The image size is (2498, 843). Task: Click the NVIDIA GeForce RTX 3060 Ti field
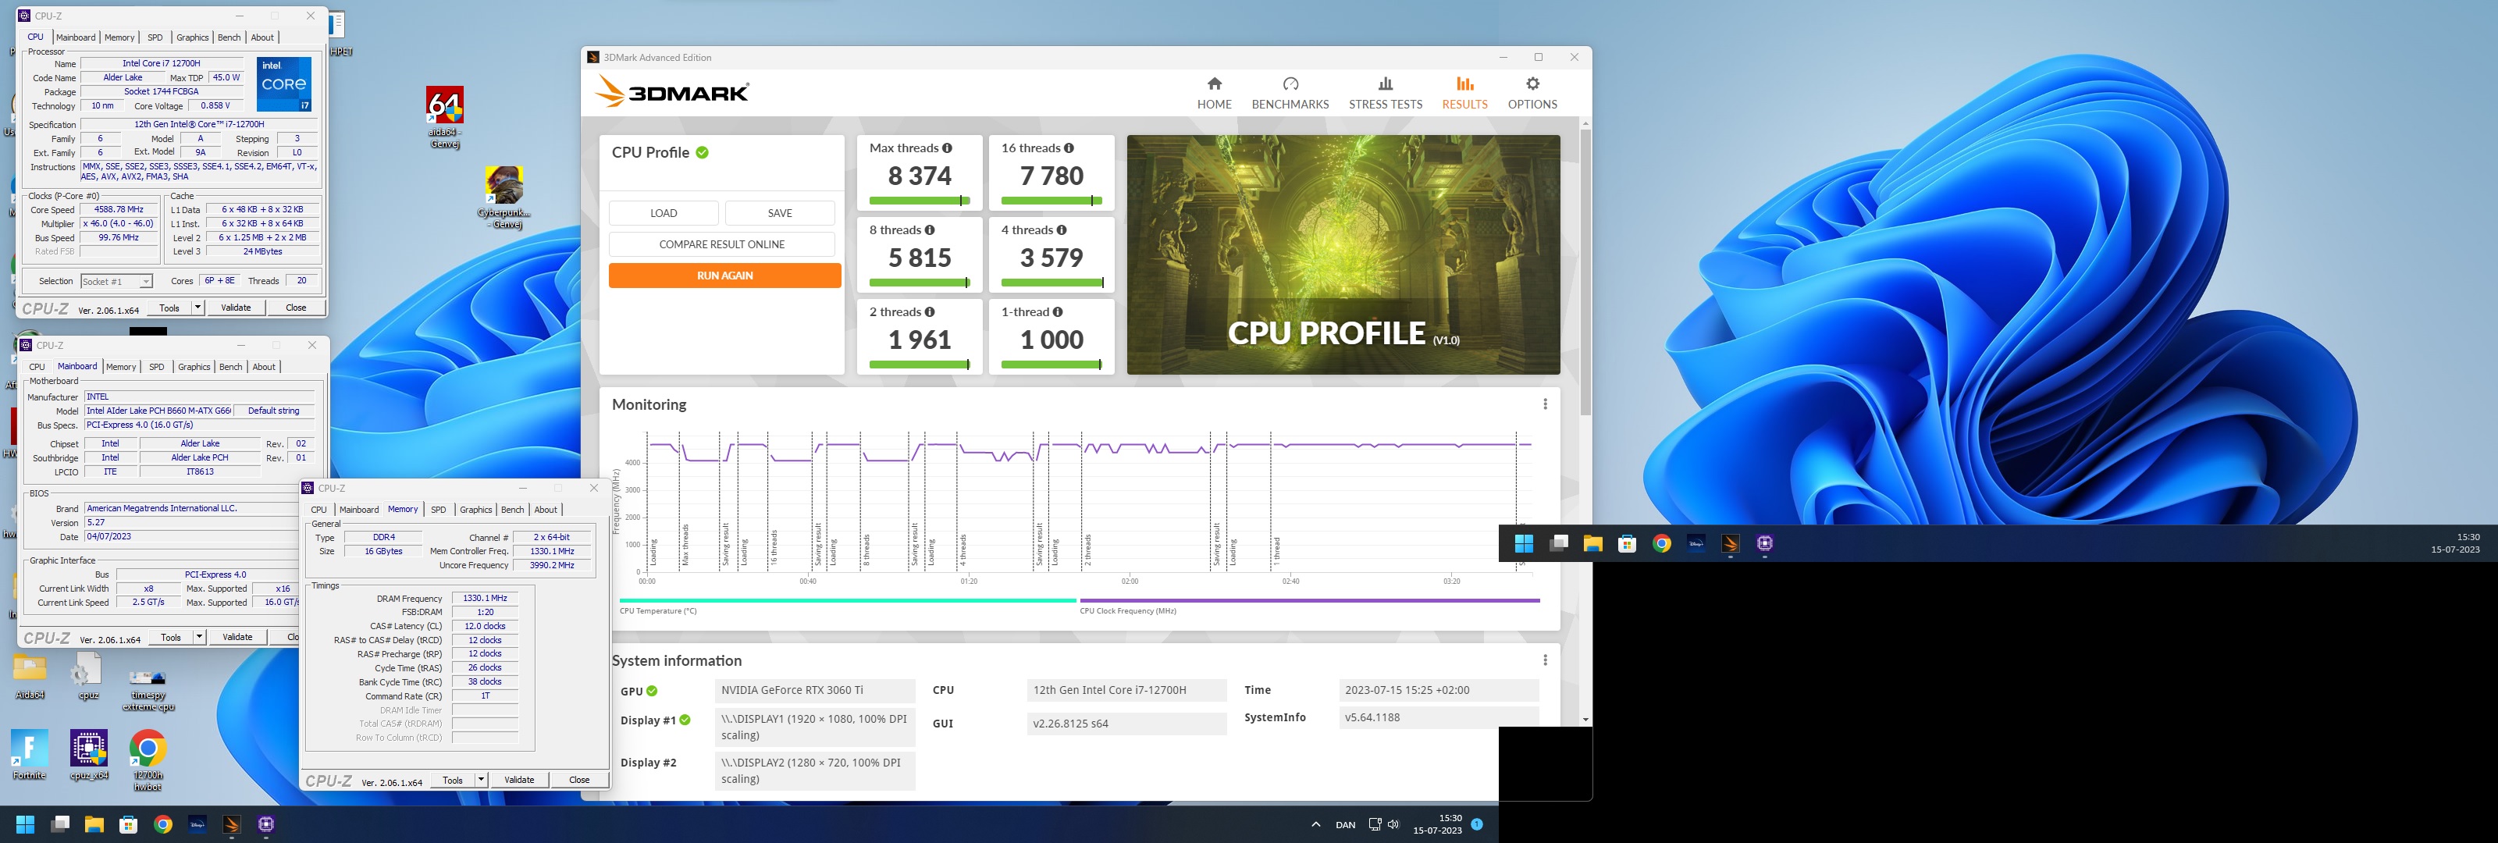814,691
